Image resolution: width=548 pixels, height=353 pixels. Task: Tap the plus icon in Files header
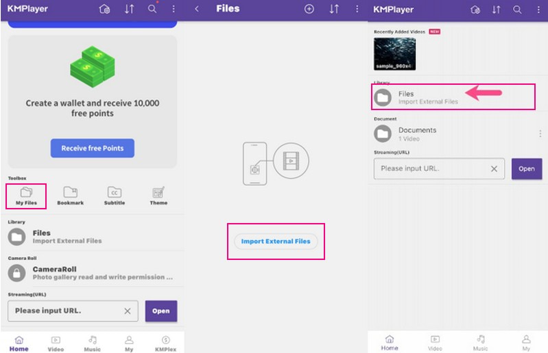(309, 9)
